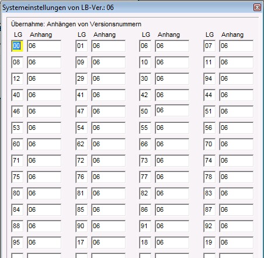Viewport: 264px width, 258px height.
Task: Select the Anhang field next to LG 29
Action: pyautogui.click(x=108, y=79)
